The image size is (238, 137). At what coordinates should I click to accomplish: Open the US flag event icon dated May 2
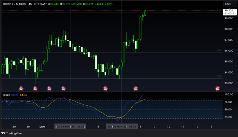63,88
